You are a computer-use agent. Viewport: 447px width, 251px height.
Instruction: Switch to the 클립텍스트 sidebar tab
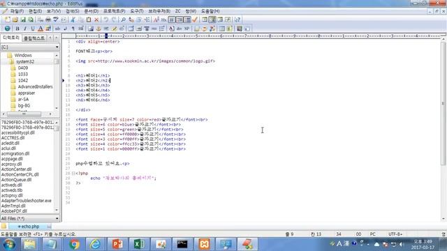point(34,38)
